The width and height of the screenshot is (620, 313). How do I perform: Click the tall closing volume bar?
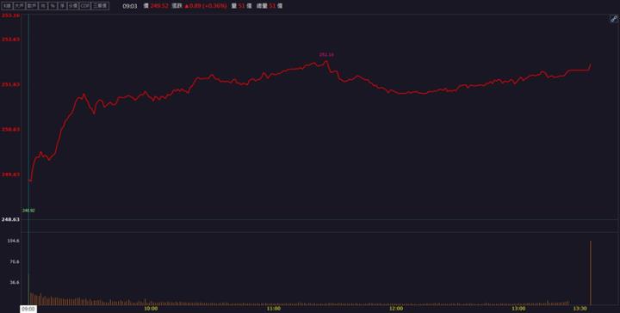pyautogui.click(x=591, y=273)
